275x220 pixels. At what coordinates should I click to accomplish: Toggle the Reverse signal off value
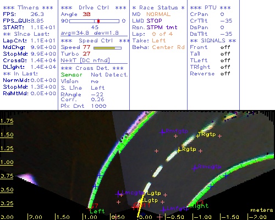pyautogui.click(x=225, y=74)
